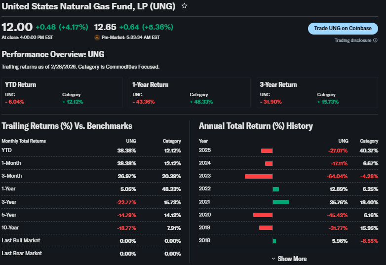Click the green 2021 annual return bar
Screen dimensions: 386x265
280,202
